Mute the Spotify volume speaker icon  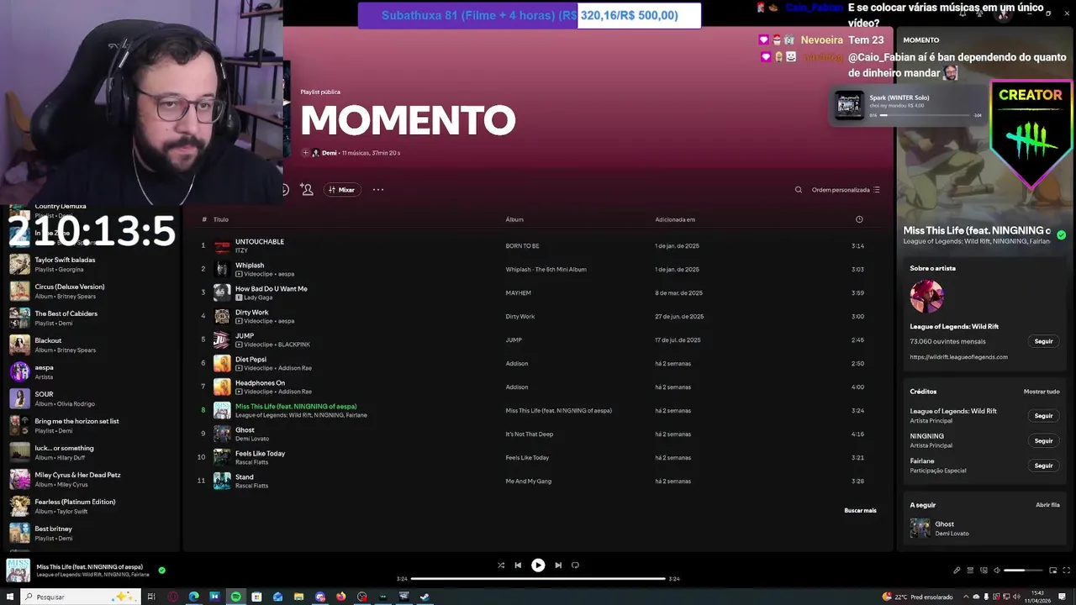click(997, 571)
